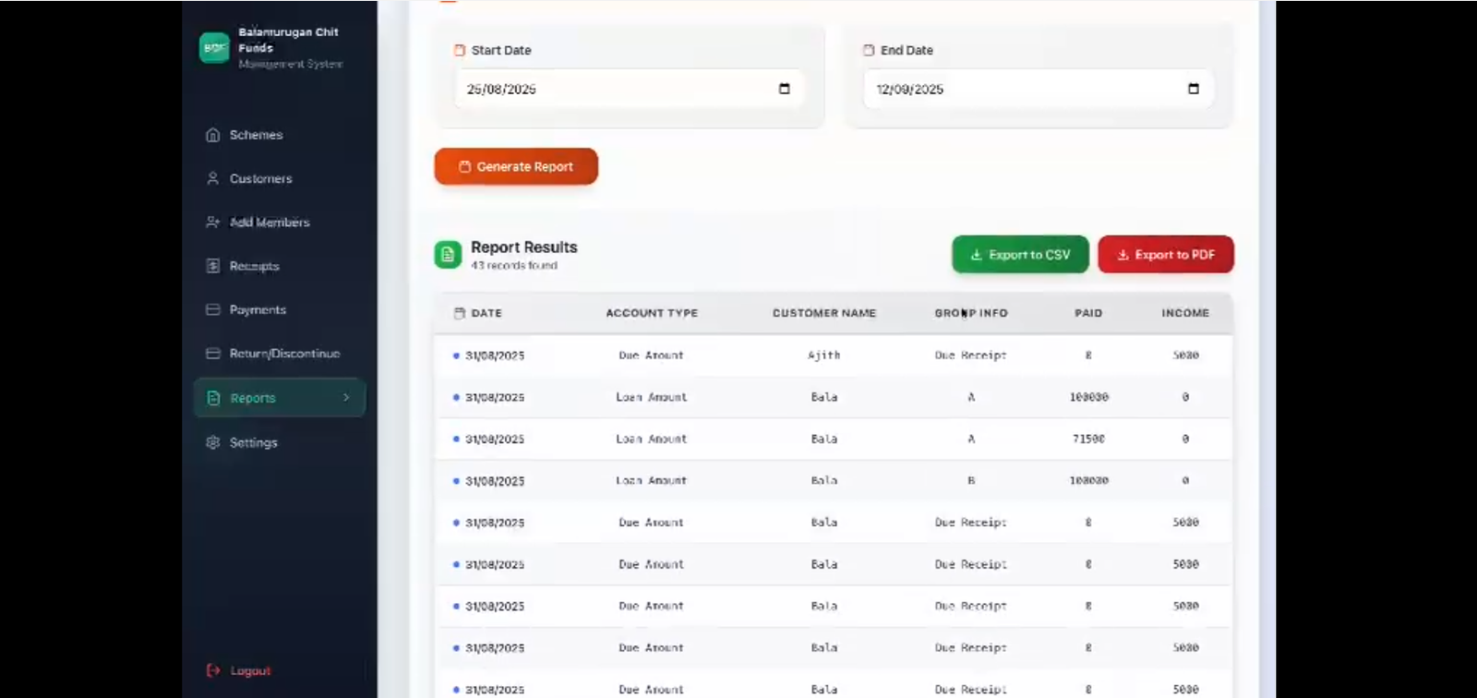The image size is (1477, 698).
Task: Click the Schemes home icon
Action: click(x=212, y=135)
